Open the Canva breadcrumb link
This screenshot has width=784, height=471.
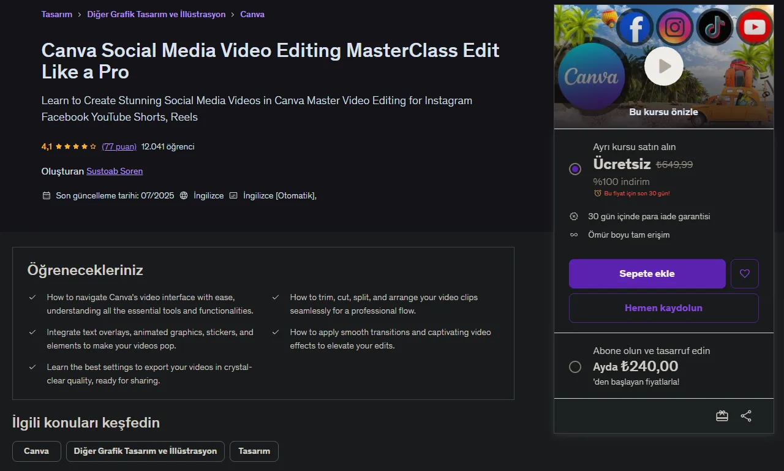coord(252,14)
